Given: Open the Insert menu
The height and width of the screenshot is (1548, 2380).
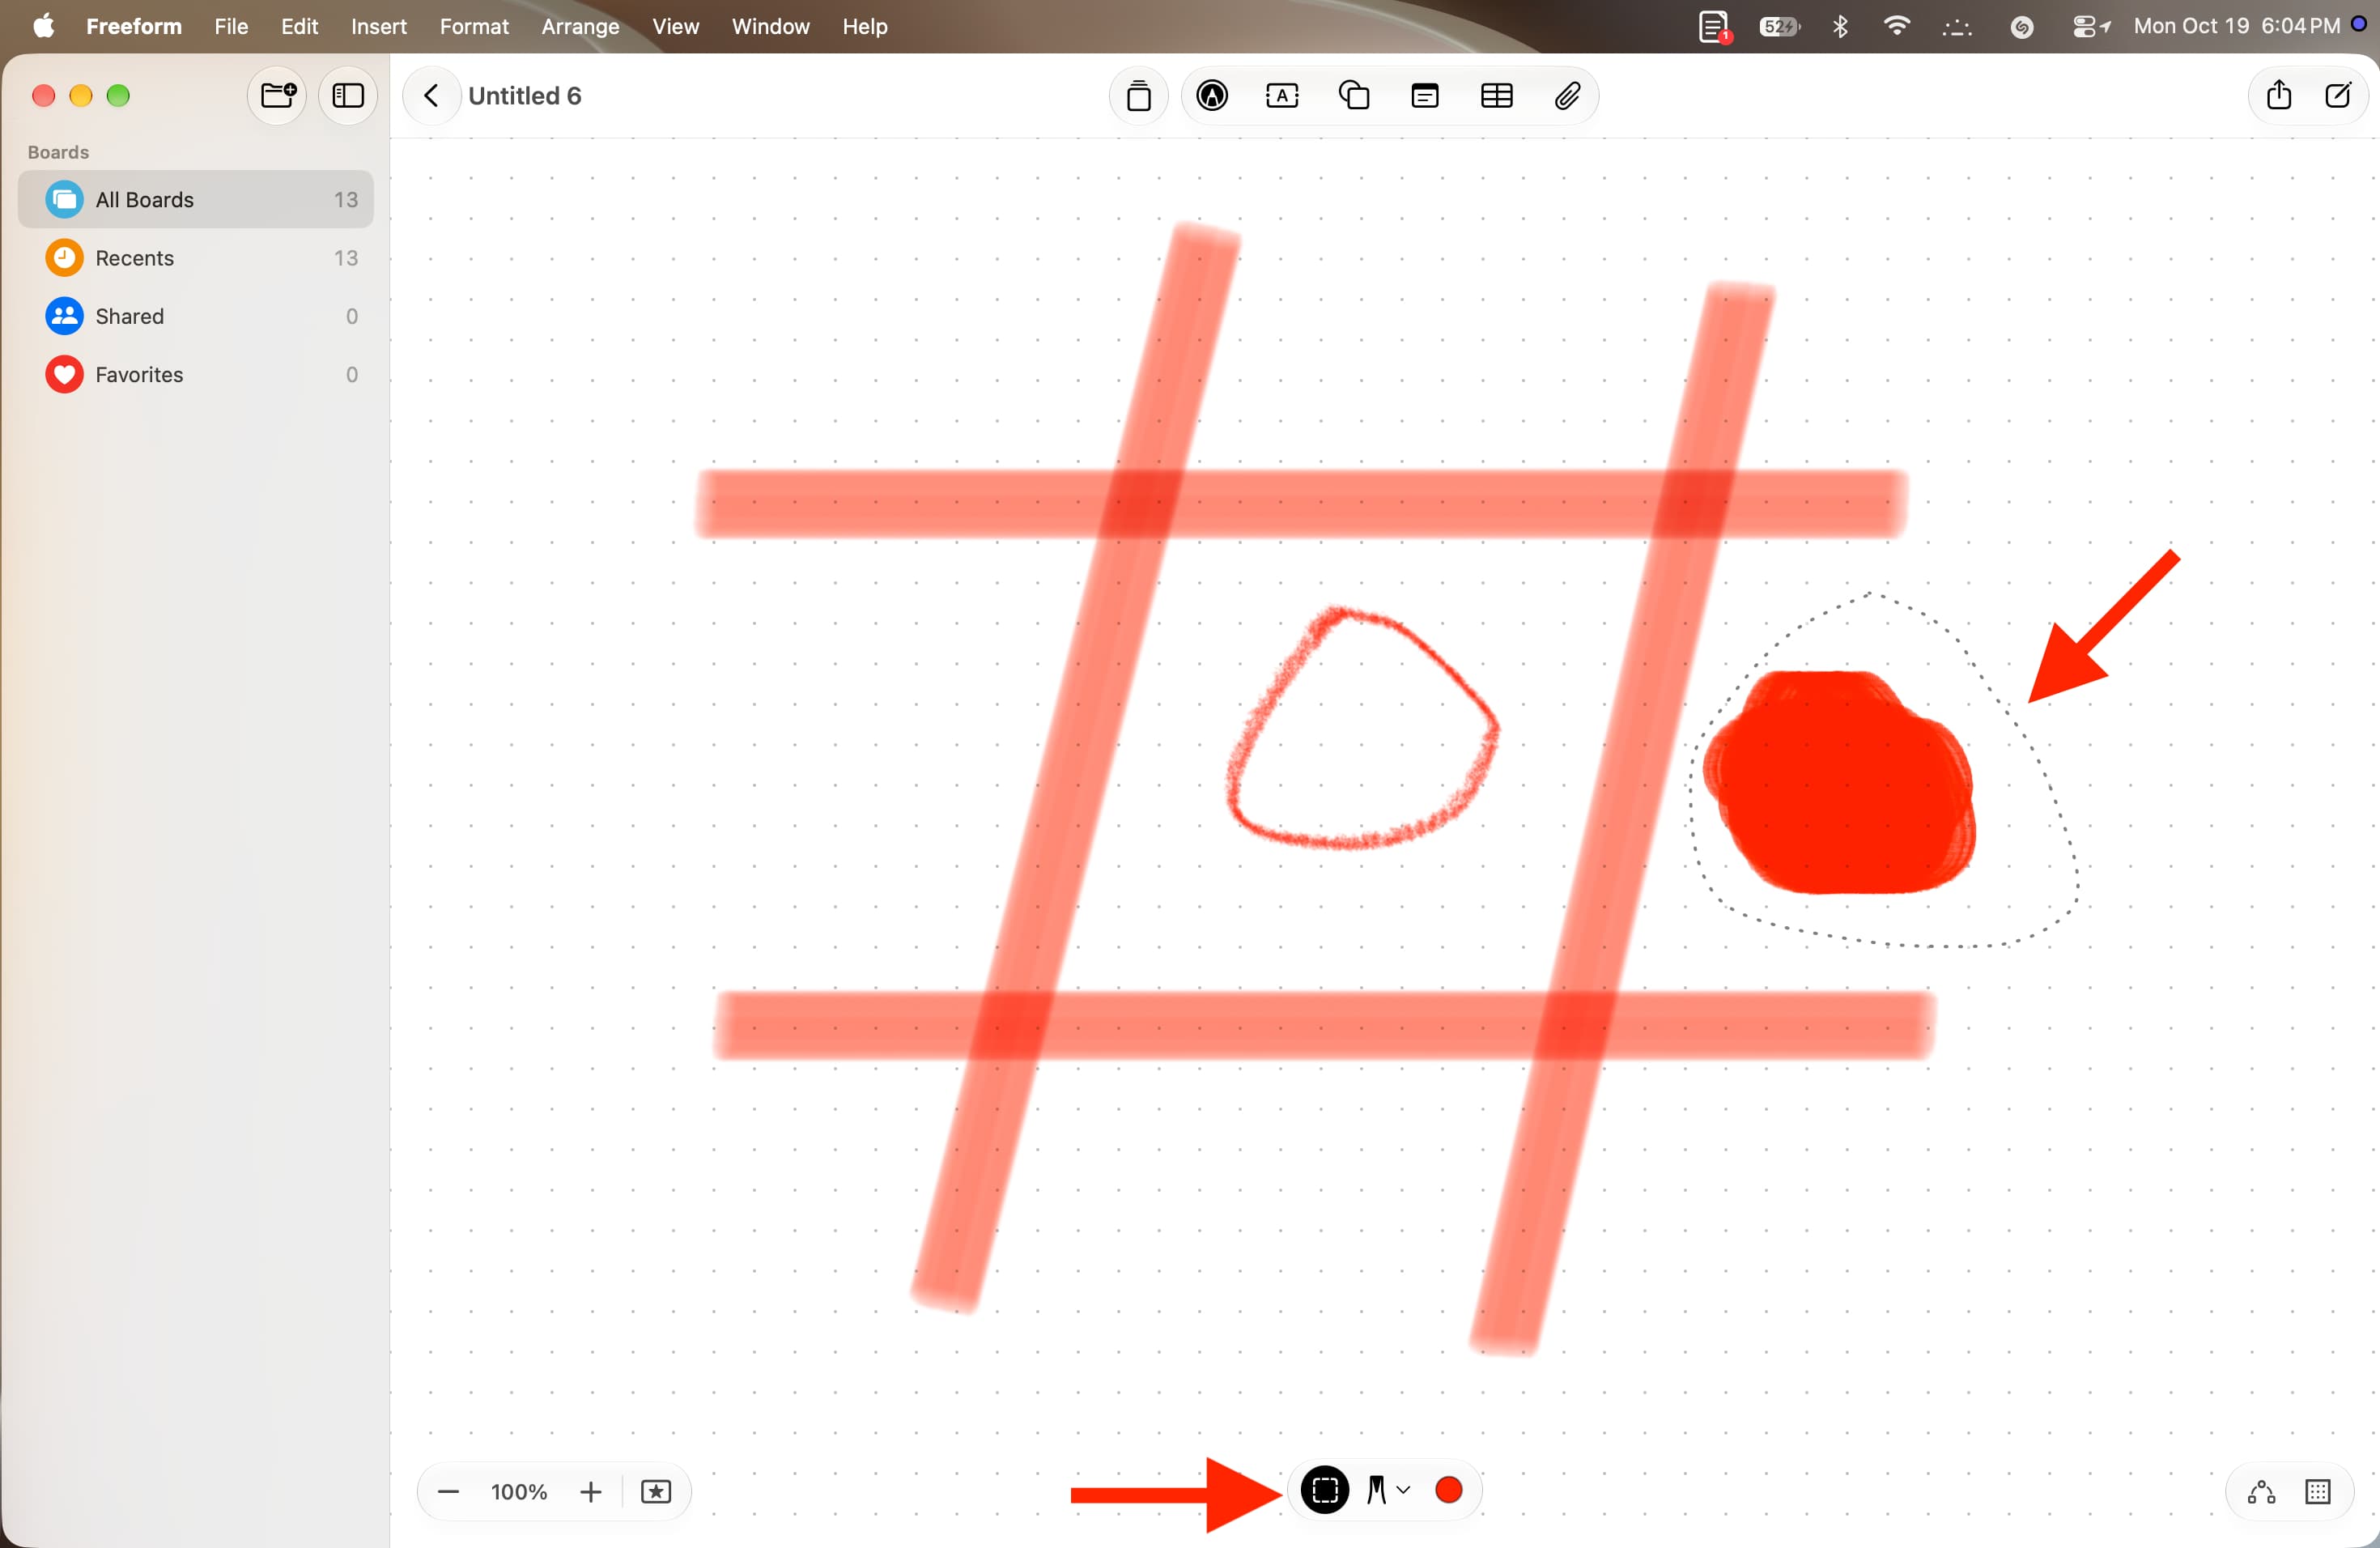Looking at the screenshot, I should click(x=379, y=27).
